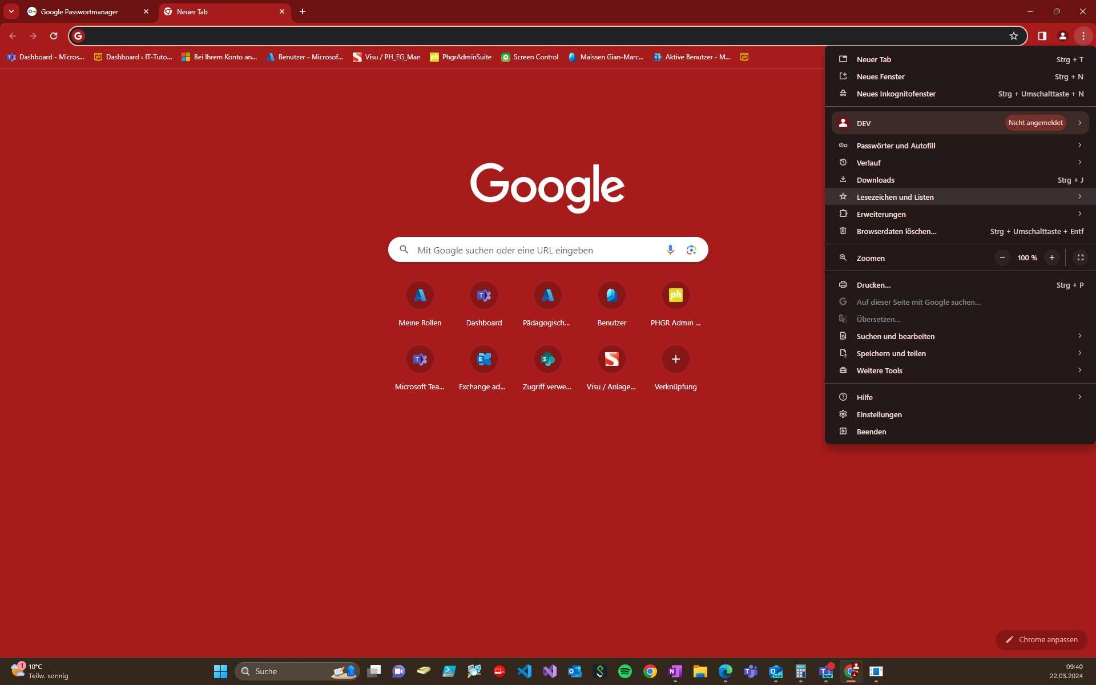This screenshot has width=1096, height=685.
Task: Open the tab search dropdown arrow
Action: [11, 11]
